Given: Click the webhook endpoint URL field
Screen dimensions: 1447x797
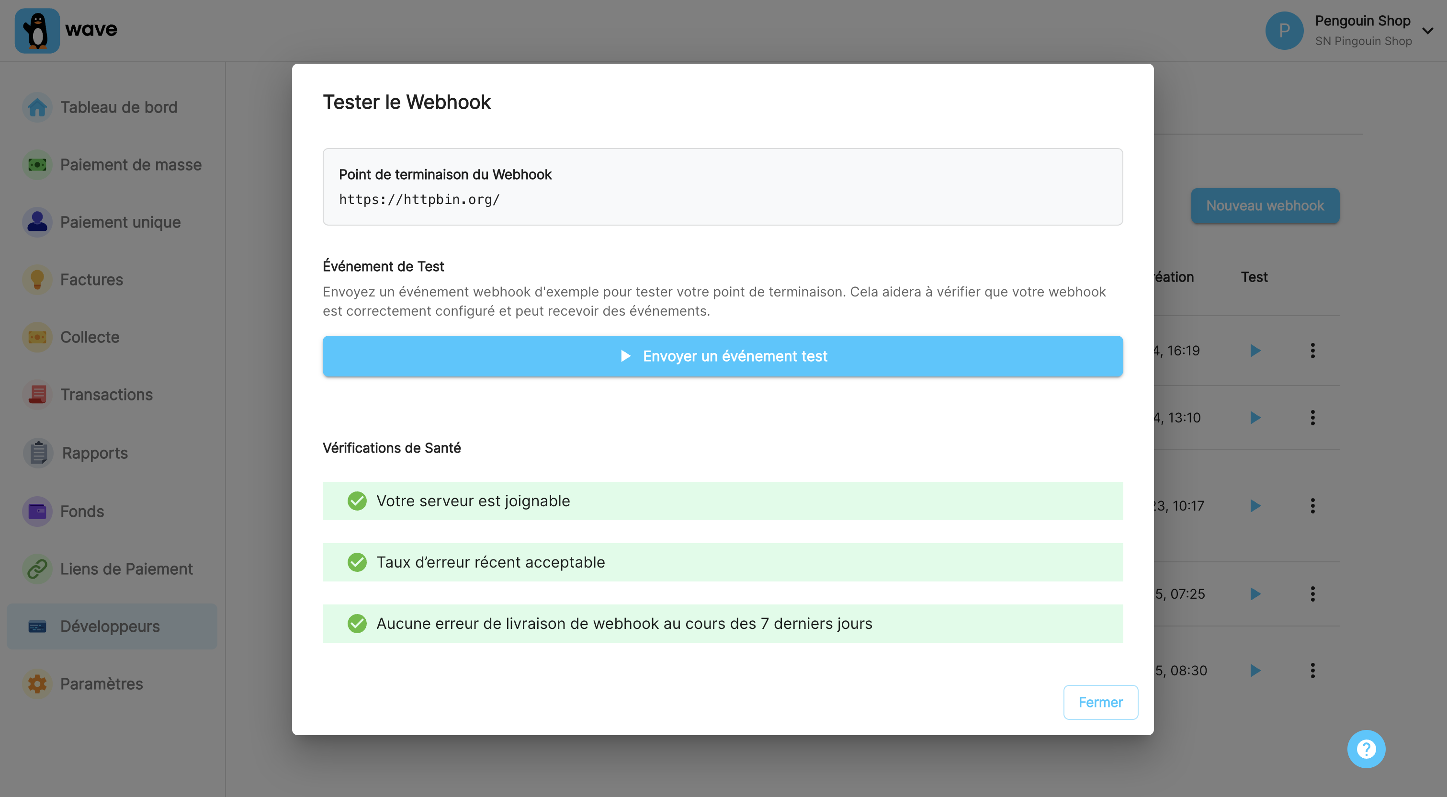Looking at the screenshot, I should pyautogui.click(x=723, y=187).
